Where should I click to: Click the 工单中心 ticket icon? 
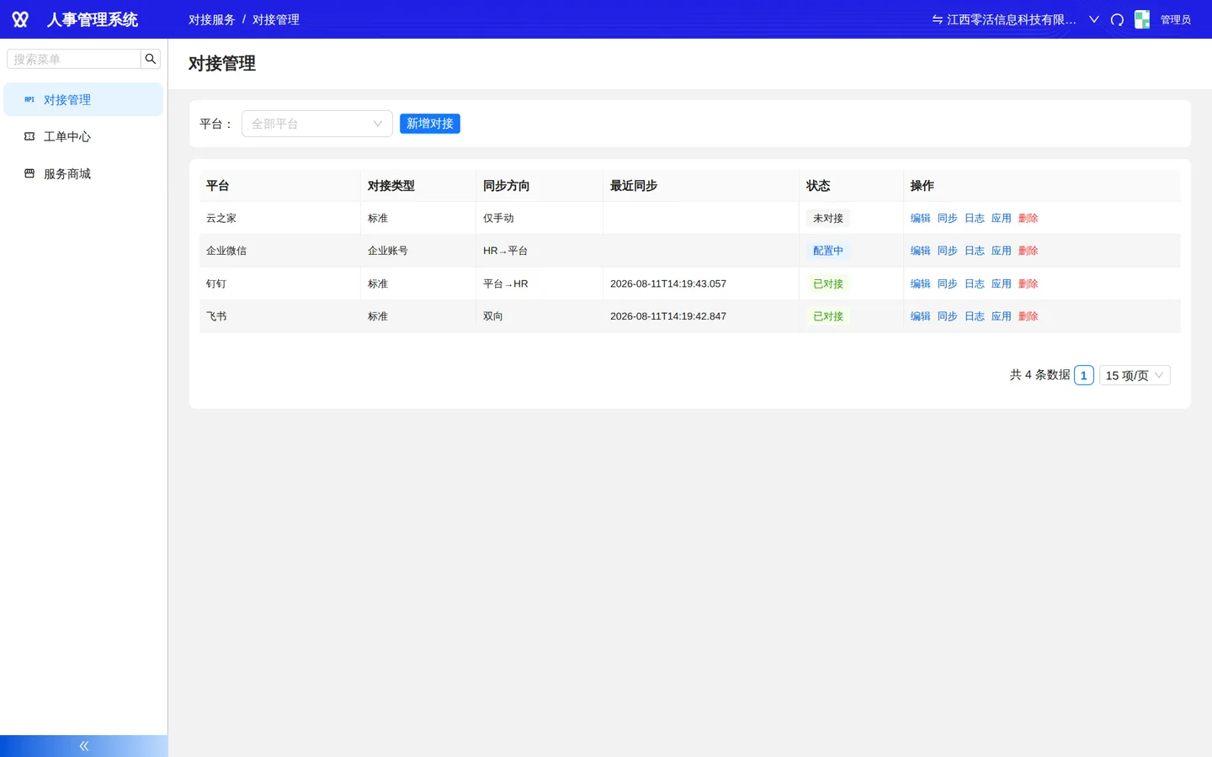pos(29,136)
